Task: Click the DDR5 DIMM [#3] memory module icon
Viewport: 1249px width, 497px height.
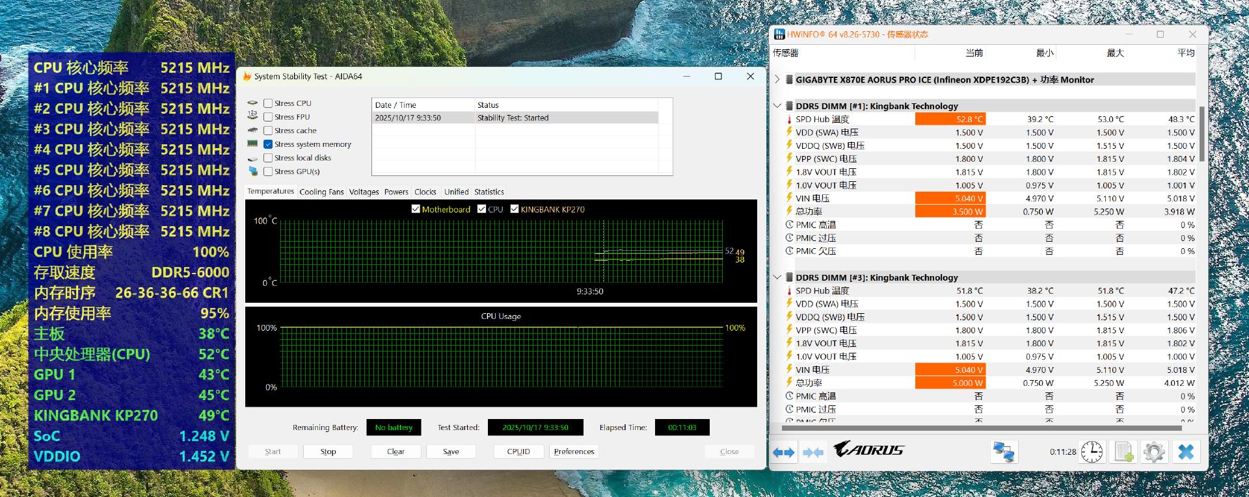Action: (788, 277)
